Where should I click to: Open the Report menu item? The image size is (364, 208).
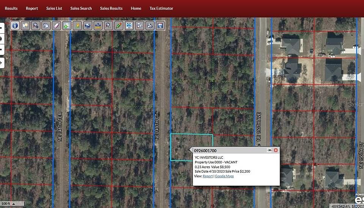pyautogui.click(x=32, y=8)
